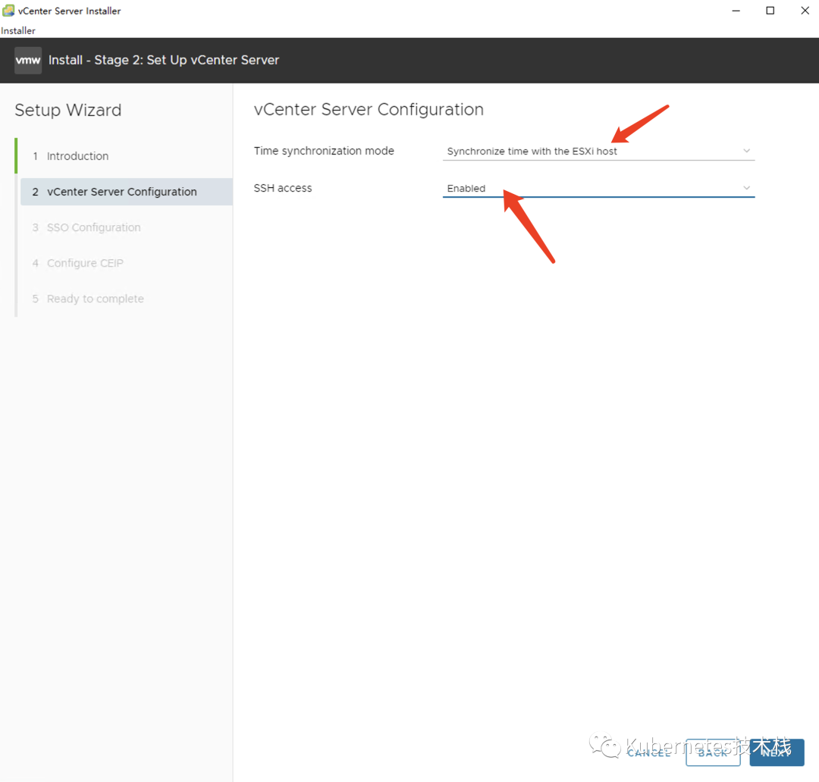Image resolution: width=819 pixels, height=782 pixels.
Task: Select vCenter Server Configuration step
Action: click(127, 192)
